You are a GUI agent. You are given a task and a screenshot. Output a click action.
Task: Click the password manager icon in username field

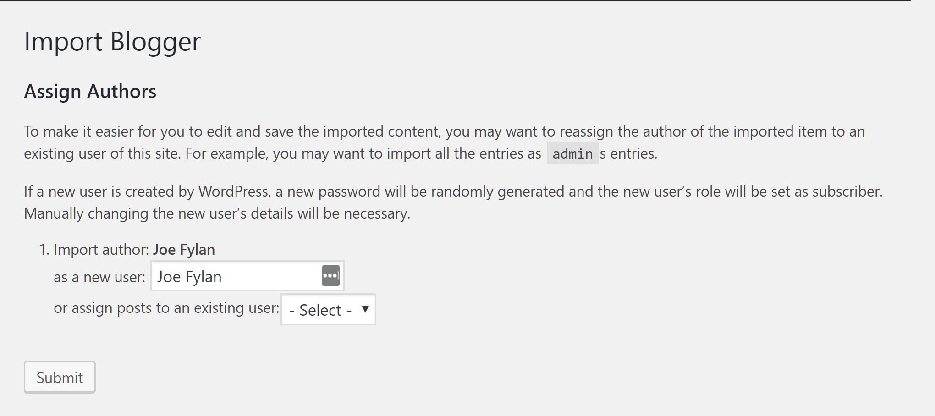tap(330, 276)
